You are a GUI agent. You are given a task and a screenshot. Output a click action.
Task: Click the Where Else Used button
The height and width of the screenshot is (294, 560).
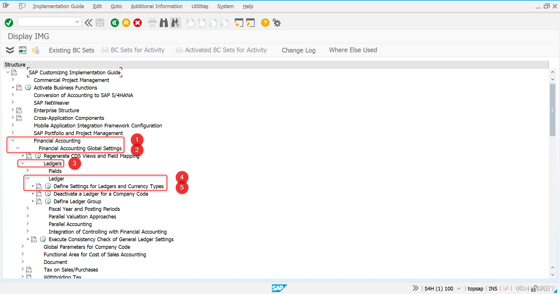pos(353,50)
